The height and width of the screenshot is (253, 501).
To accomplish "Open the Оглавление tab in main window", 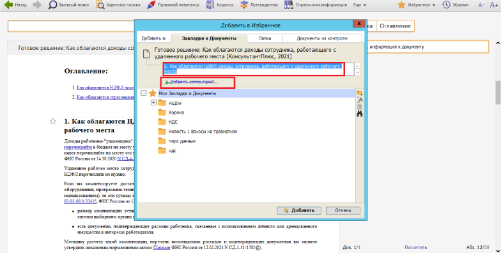I will coord(395,26).
